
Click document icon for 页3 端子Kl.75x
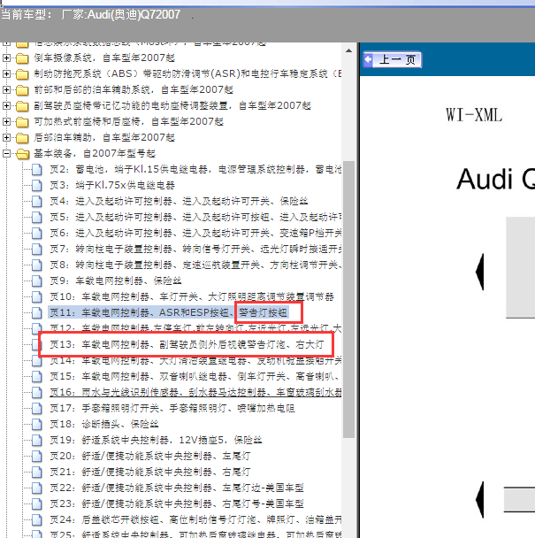coord(37,185)
